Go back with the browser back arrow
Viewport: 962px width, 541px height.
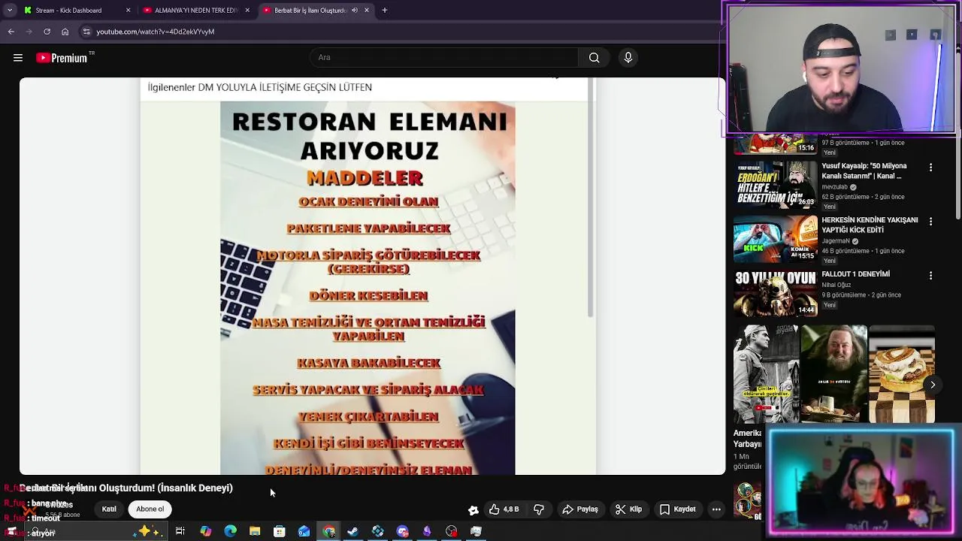click(x=11, y=32)
